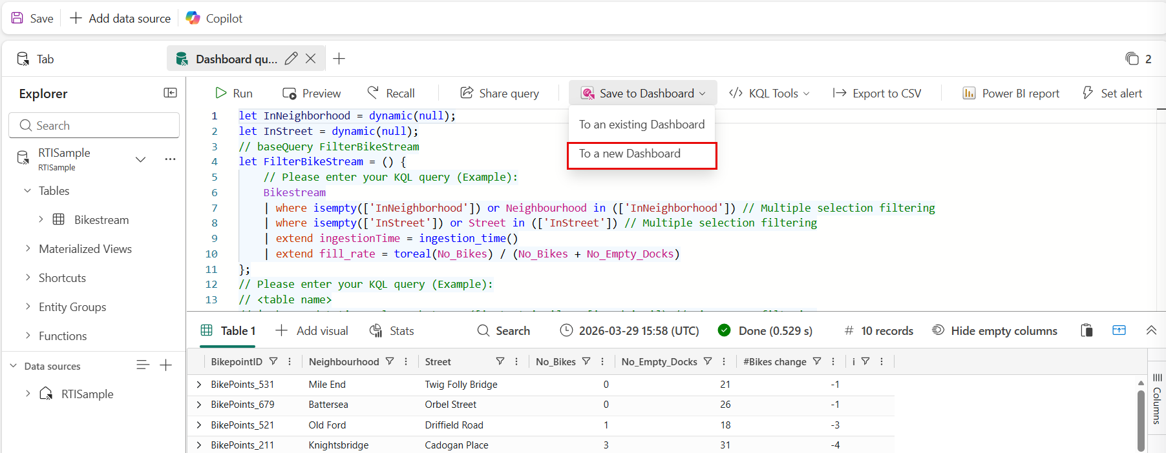Click the Recall query icon

pyautogui.click(x=373, y=93)
